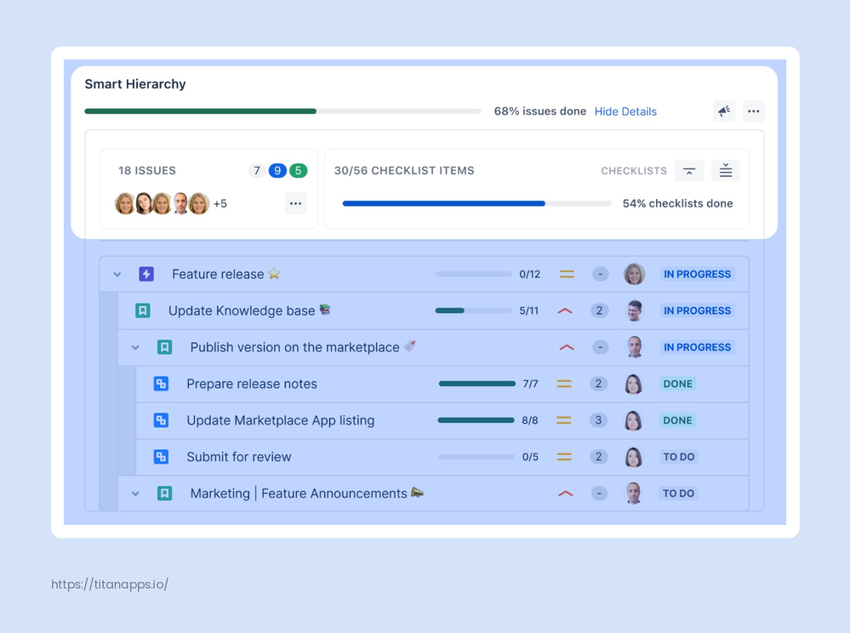Click the 18 ISSUES label
The width and height of the screenshot is (850, 633).
(147, 171)
